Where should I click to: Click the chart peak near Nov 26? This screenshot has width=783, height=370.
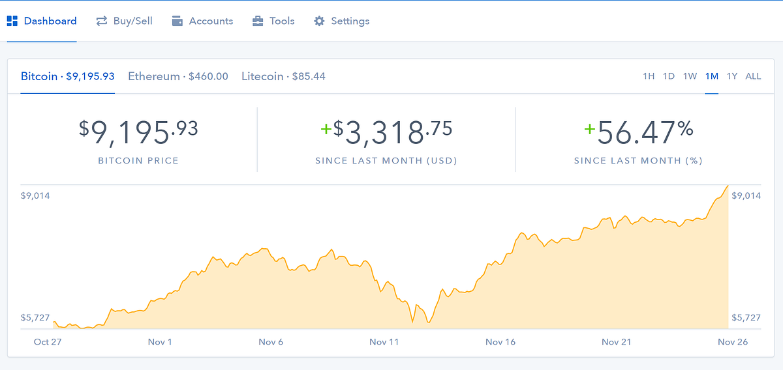[727, 186]
